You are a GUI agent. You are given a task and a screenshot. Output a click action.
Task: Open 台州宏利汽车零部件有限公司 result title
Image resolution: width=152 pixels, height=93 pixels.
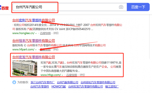click(34, 20)
